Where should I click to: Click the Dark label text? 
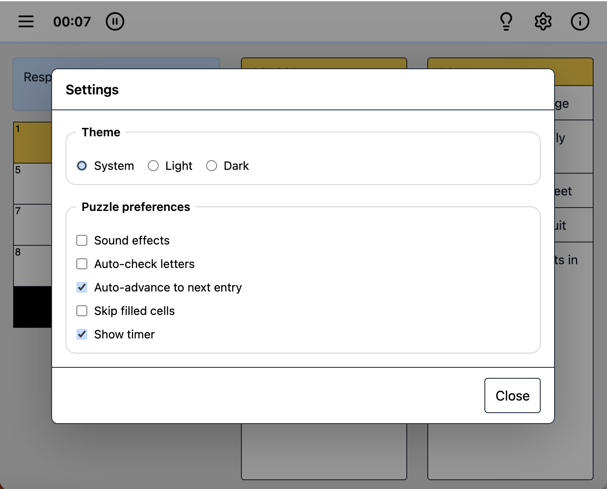[236, 166]
